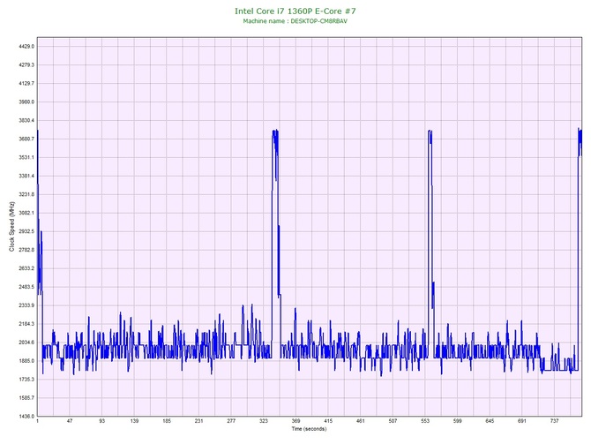Click the 'Time (seconds)' axis label

[309, 429]
